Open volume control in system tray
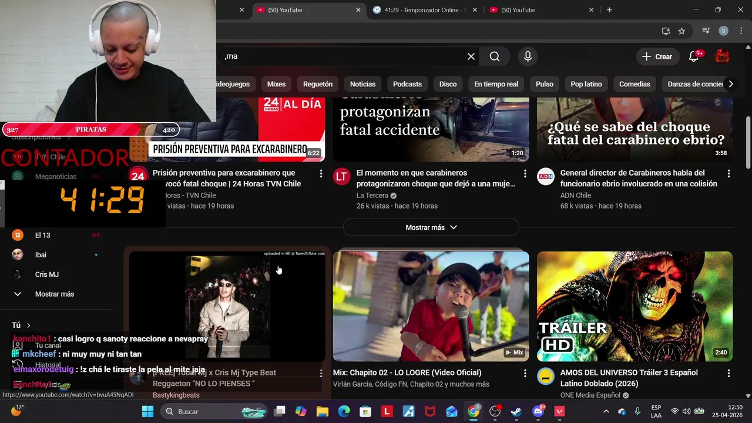This screenshot has width=752, height=423. [x=687, y=411]
